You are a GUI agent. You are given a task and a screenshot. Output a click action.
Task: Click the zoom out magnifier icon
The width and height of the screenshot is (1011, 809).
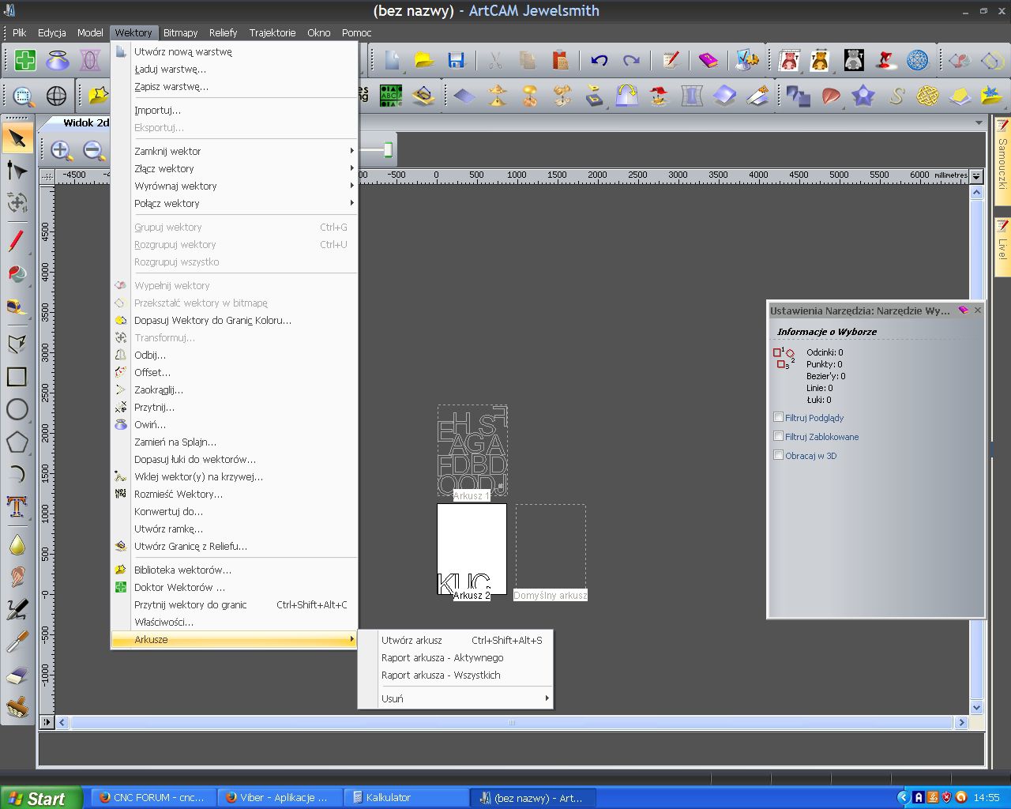[x=93, y=150]
